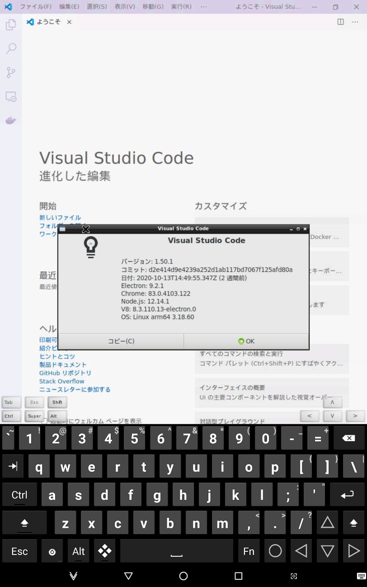
Task: Open the 編集(E) menu
Action: pos(69,7)
